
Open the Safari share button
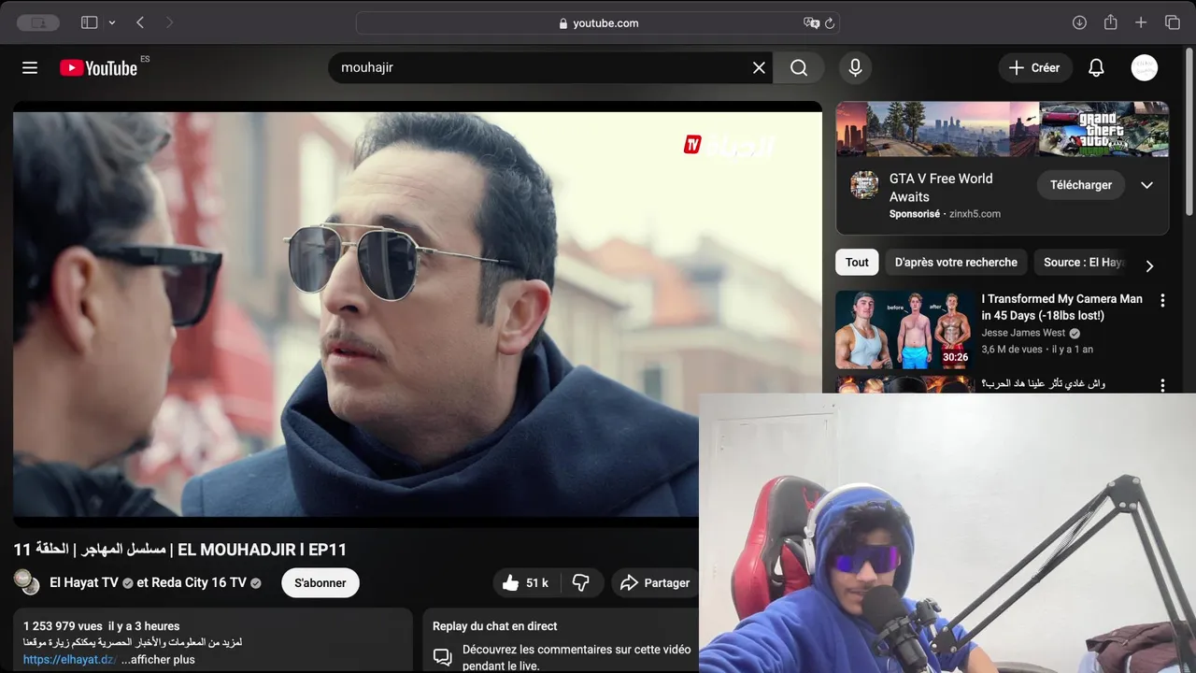click(1110, 22)
